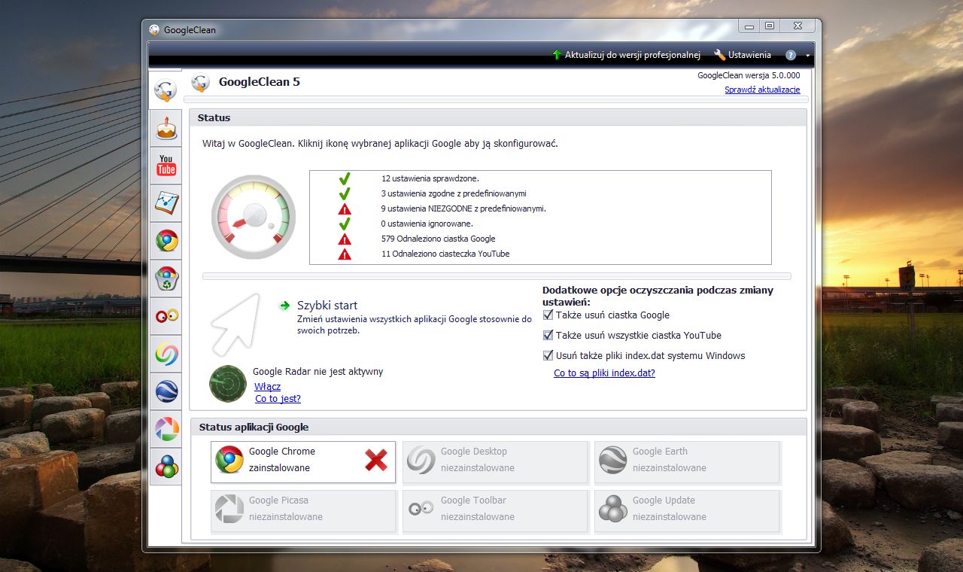Screen dimensions: 963x572
Task: Open the Google Earth section in sidebar
Action: pyautogui.click(x=165, y=391)
